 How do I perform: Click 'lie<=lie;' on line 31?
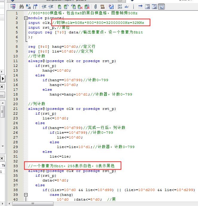pos(60,156)
